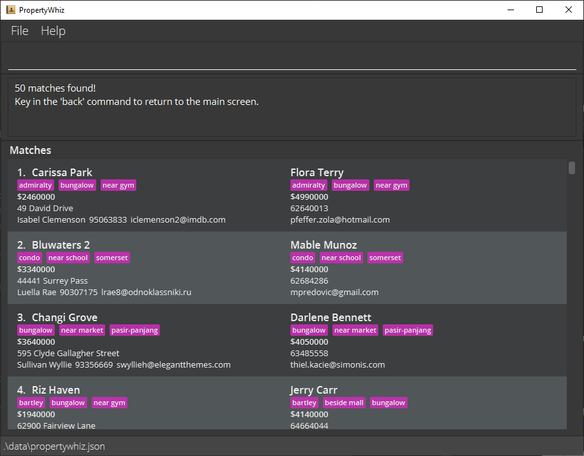The height and width of the screenshot is (456, 584).
Task: Click price $3340000
Action: (36, 269)
